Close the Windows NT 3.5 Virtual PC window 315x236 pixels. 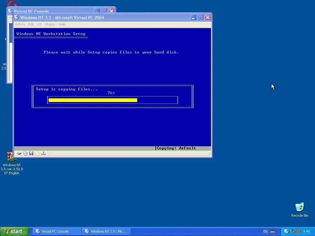click(208, 18)
